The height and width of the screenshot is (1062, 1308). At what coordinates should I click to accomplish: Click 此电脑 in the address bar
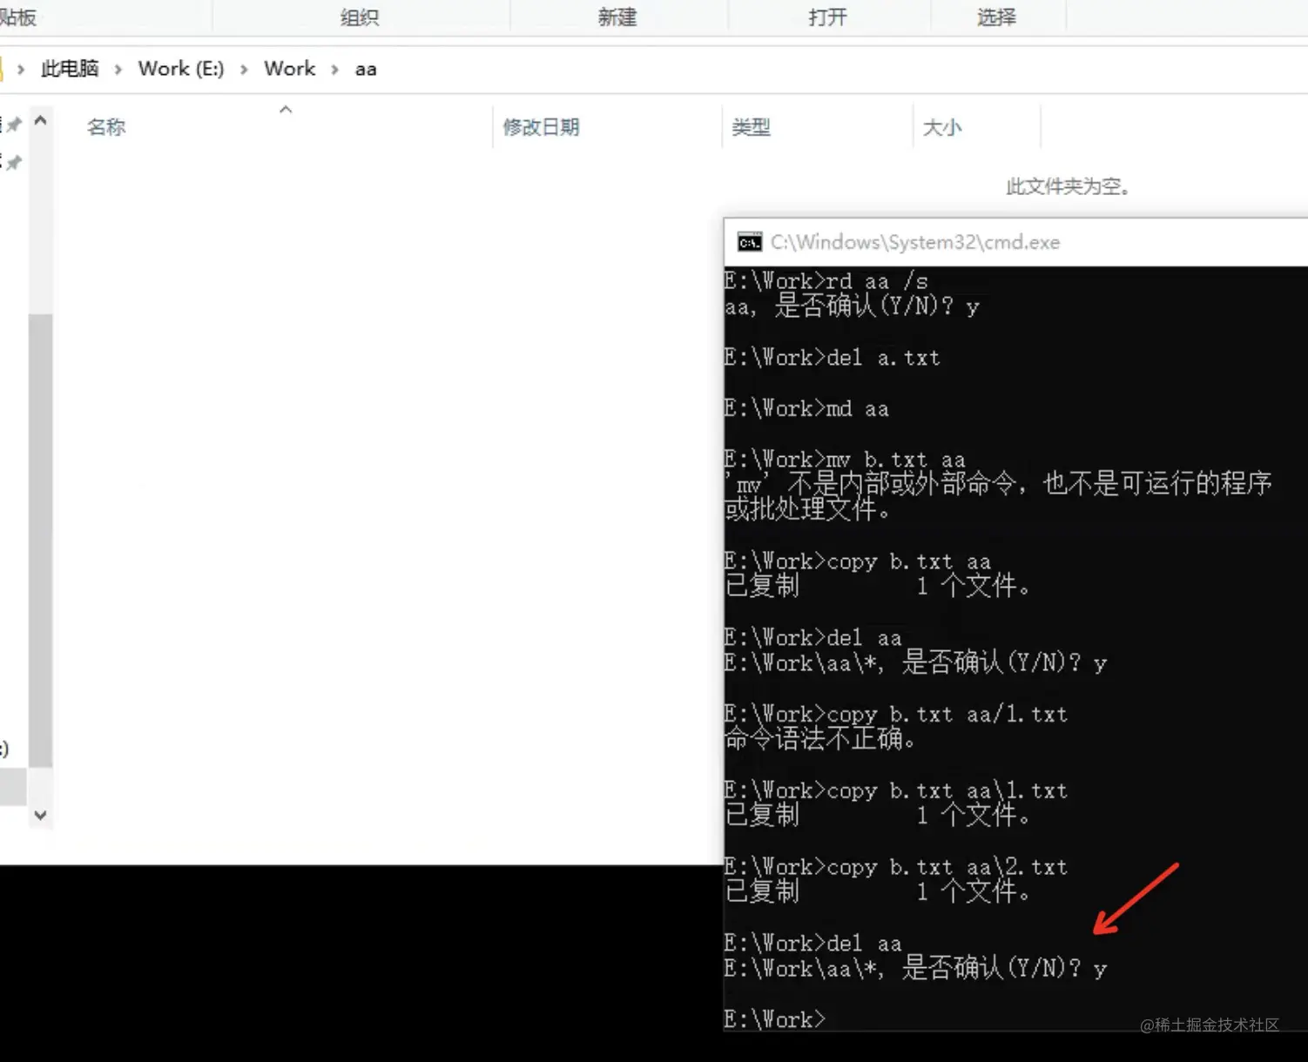[x=70, y=69]
